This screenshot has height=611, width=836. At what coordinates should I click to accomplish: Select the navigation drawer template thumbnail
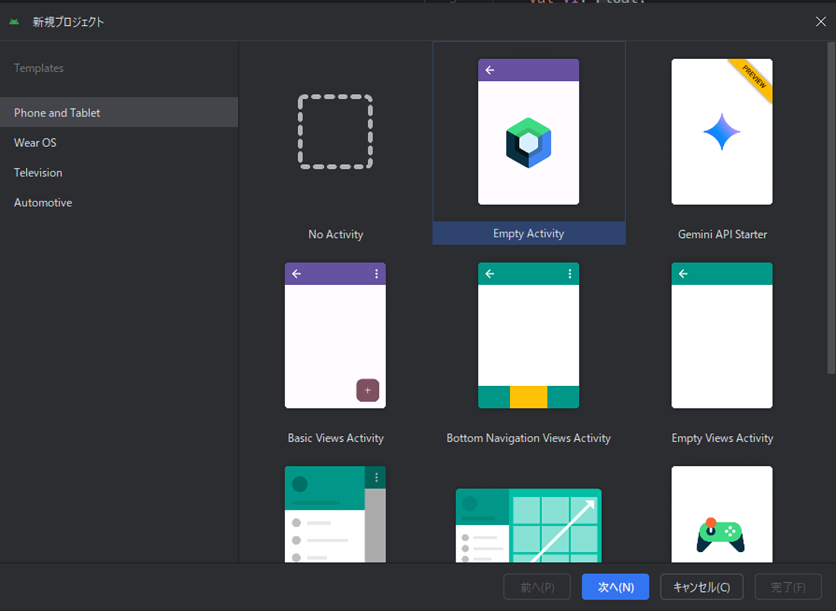pyautogui.click(x=335, y=514)
